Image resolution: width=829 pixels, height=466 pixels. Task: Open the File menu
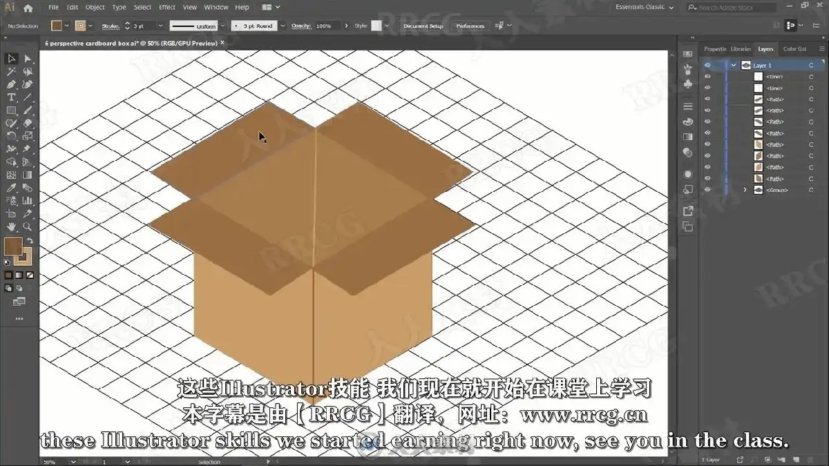(53, 7)
